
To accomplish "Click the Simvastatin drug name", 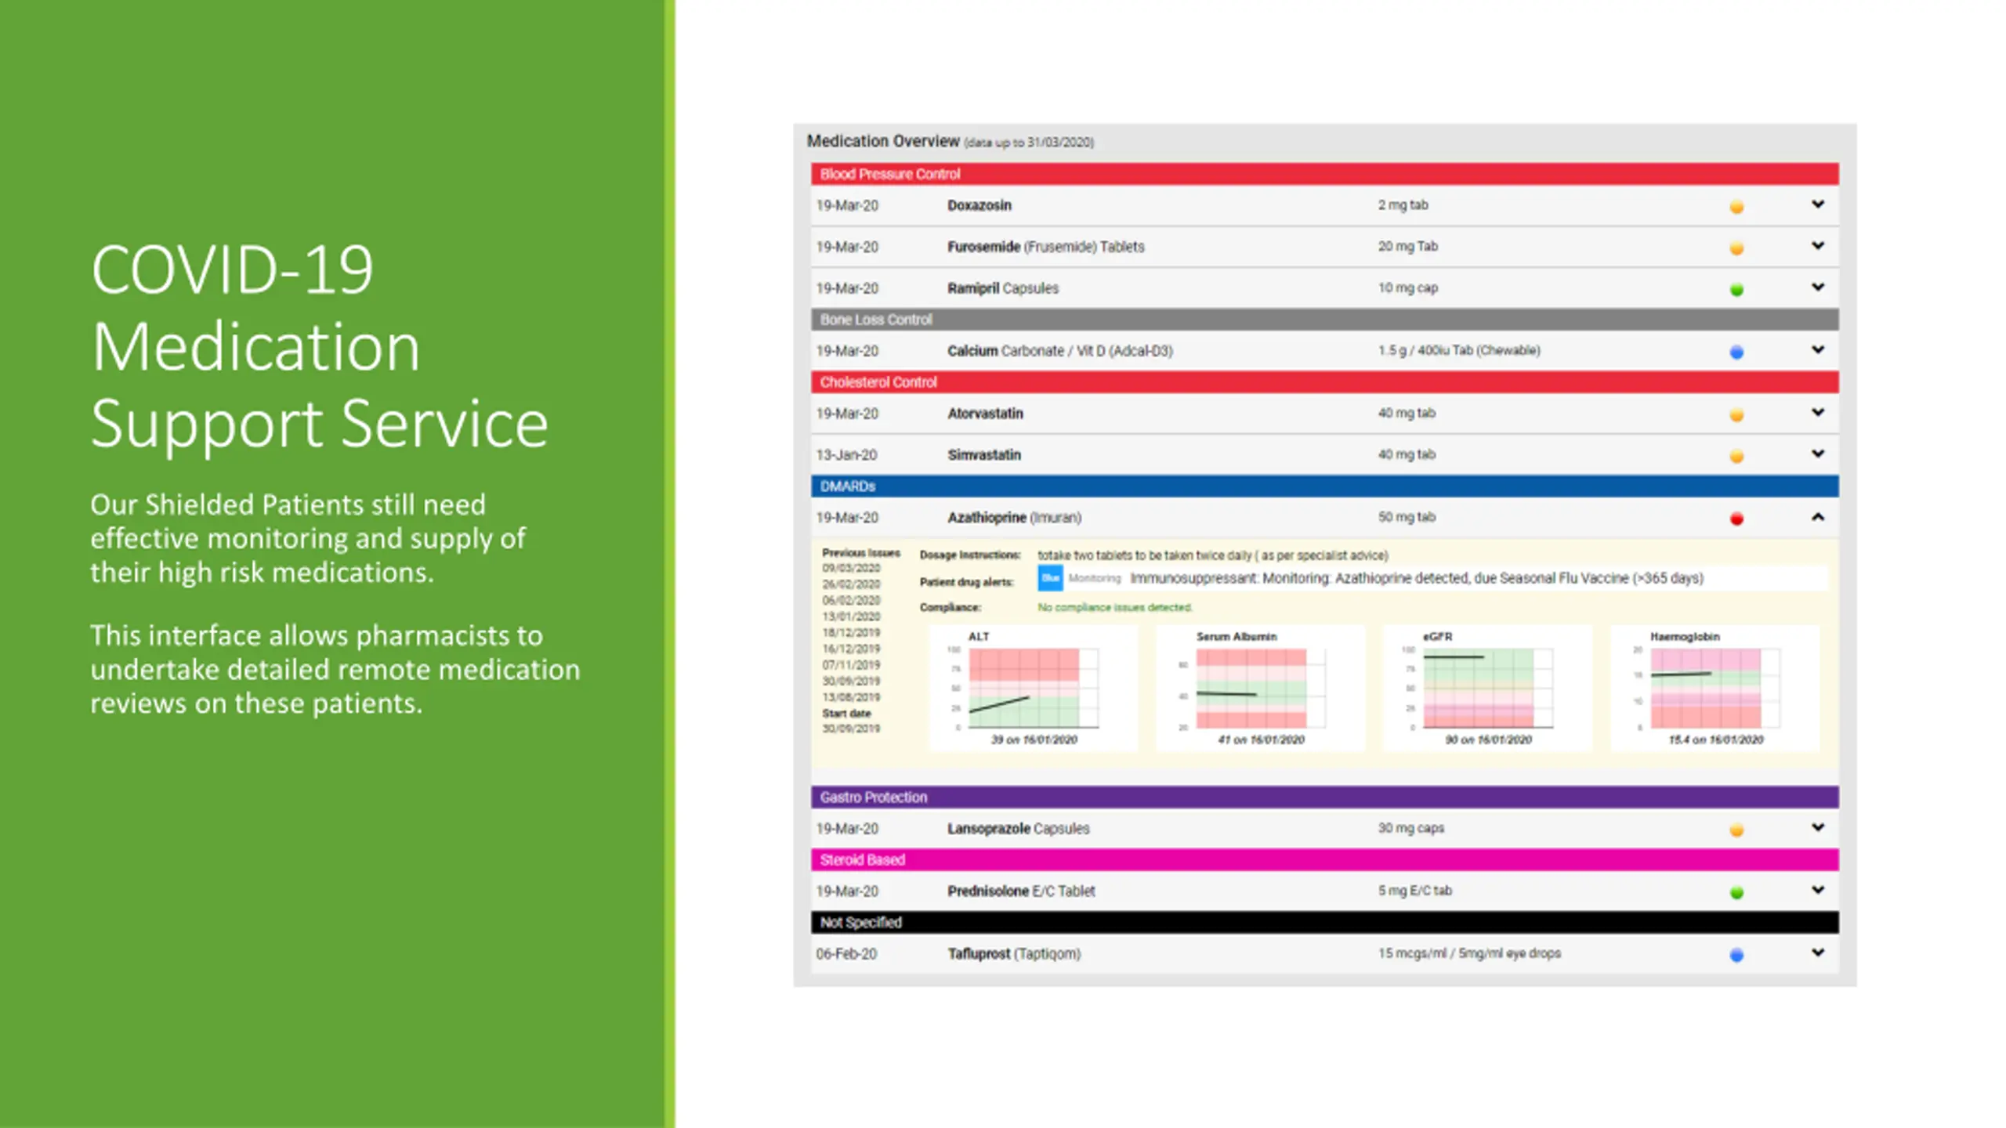I will pos(984,455).
